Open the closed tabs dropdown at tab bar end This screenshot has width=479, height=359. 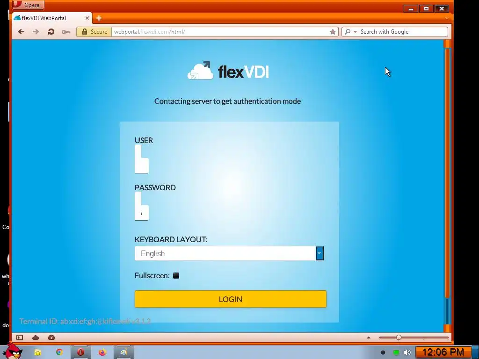pyautogui.click(x=447, y=18)
